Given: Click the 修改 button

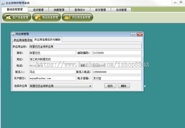Looking at the screenshot, I should click(110, 86).
